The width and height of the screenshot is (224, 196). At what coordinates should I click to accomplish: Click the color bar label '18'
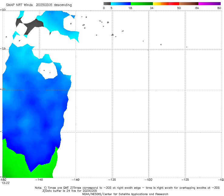coord(130,8)
